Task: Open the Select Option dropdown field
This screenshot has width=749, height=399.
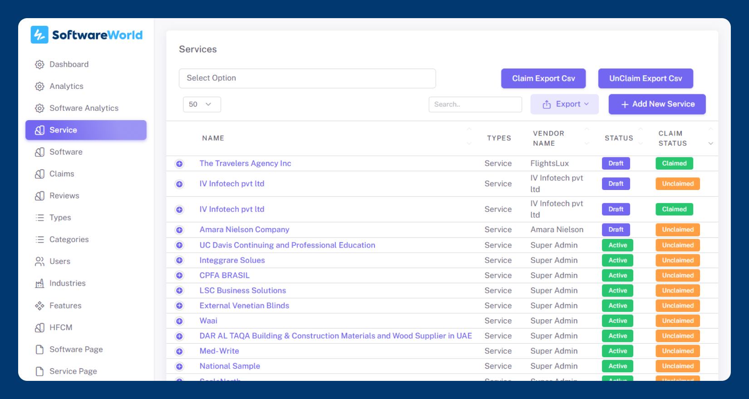Action: [307, 78]
